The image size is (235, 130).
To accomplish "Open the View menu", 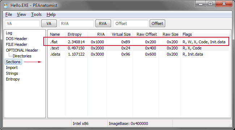I will click(21, 14).
